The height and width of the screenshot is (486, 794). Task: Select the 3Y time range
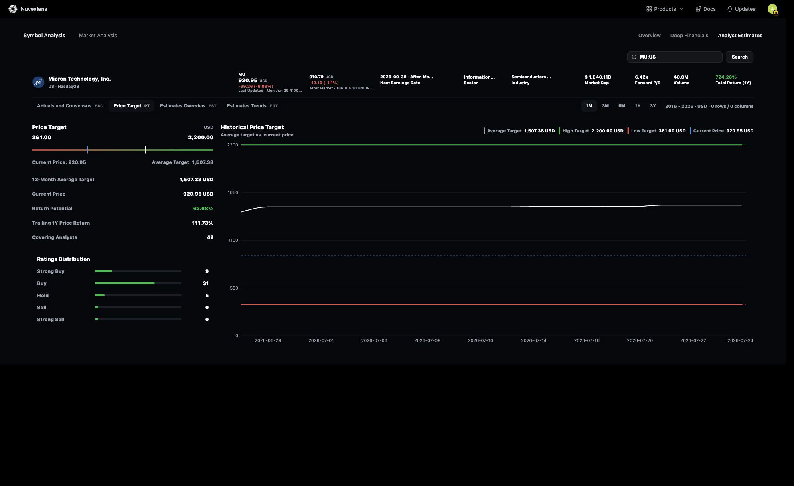coord(653,106)
